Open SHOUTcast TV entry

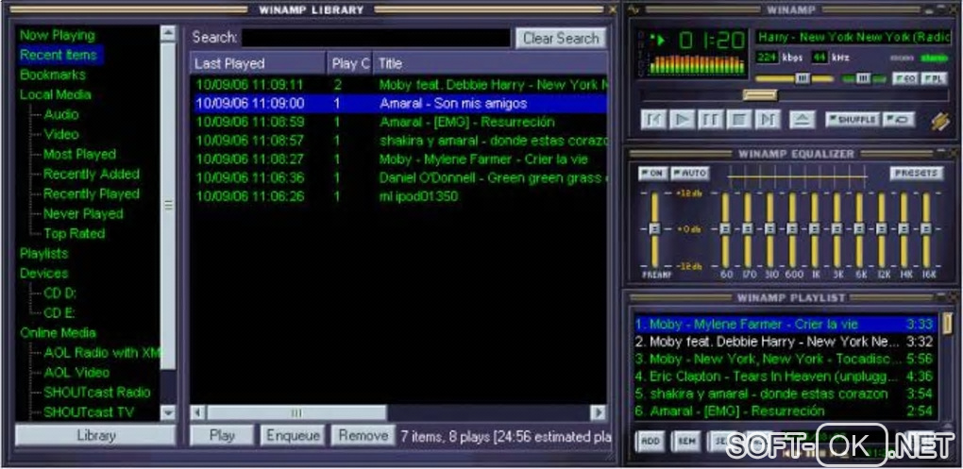[89, 412]
